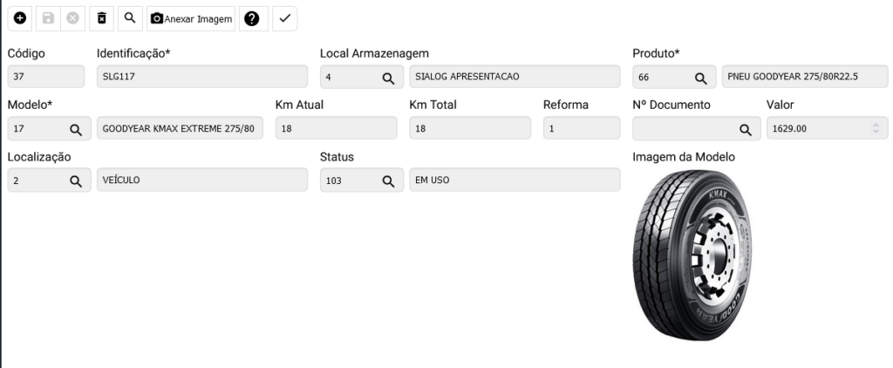Click the delete trash icon in toolbar
893x368 pixels.
click(x=102, y=17)
